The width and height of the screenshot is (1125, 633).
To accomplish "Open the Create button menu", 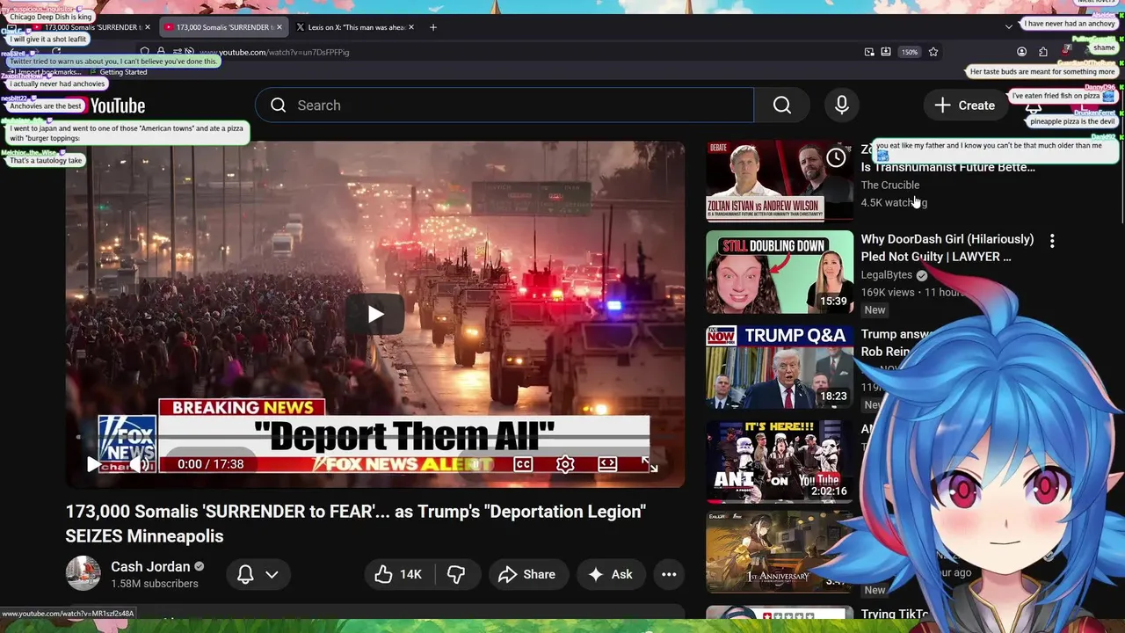I will (965, 105).
